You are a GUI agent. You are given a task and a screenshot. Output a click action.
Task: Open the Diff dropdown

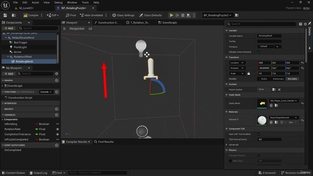[x=53, y=15]
